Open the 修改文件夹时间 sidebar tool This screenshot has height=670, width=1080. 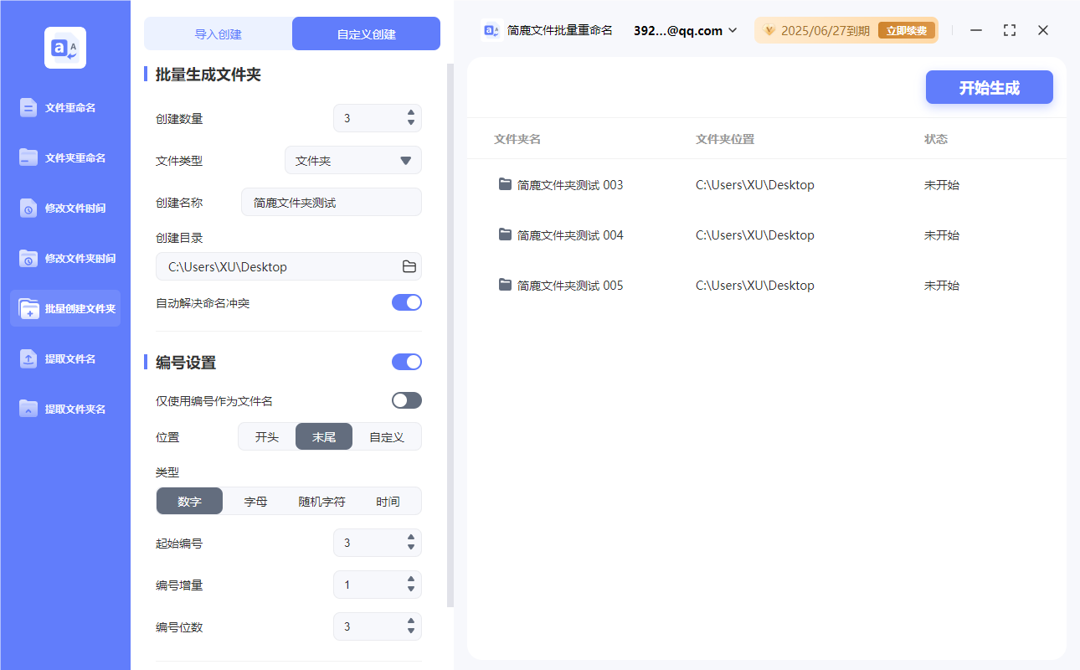coord(65,258)
